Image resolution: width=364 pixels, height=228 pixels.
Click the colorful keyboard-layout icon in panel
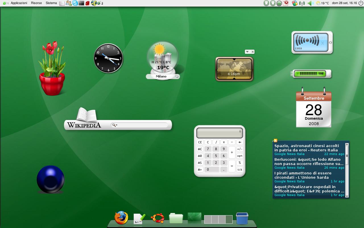295,3
